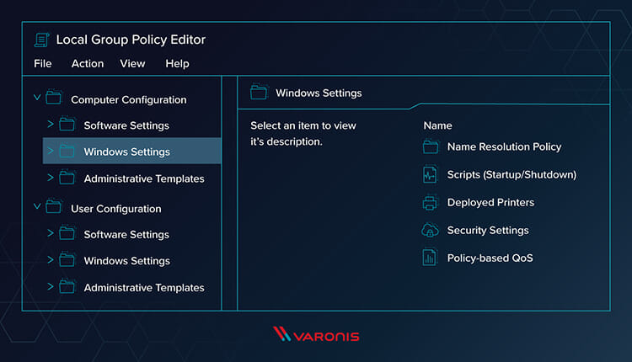The width and height of the screenshot is (632, 362).
Task: Open the File menu
Action: (x=43, y=64)
